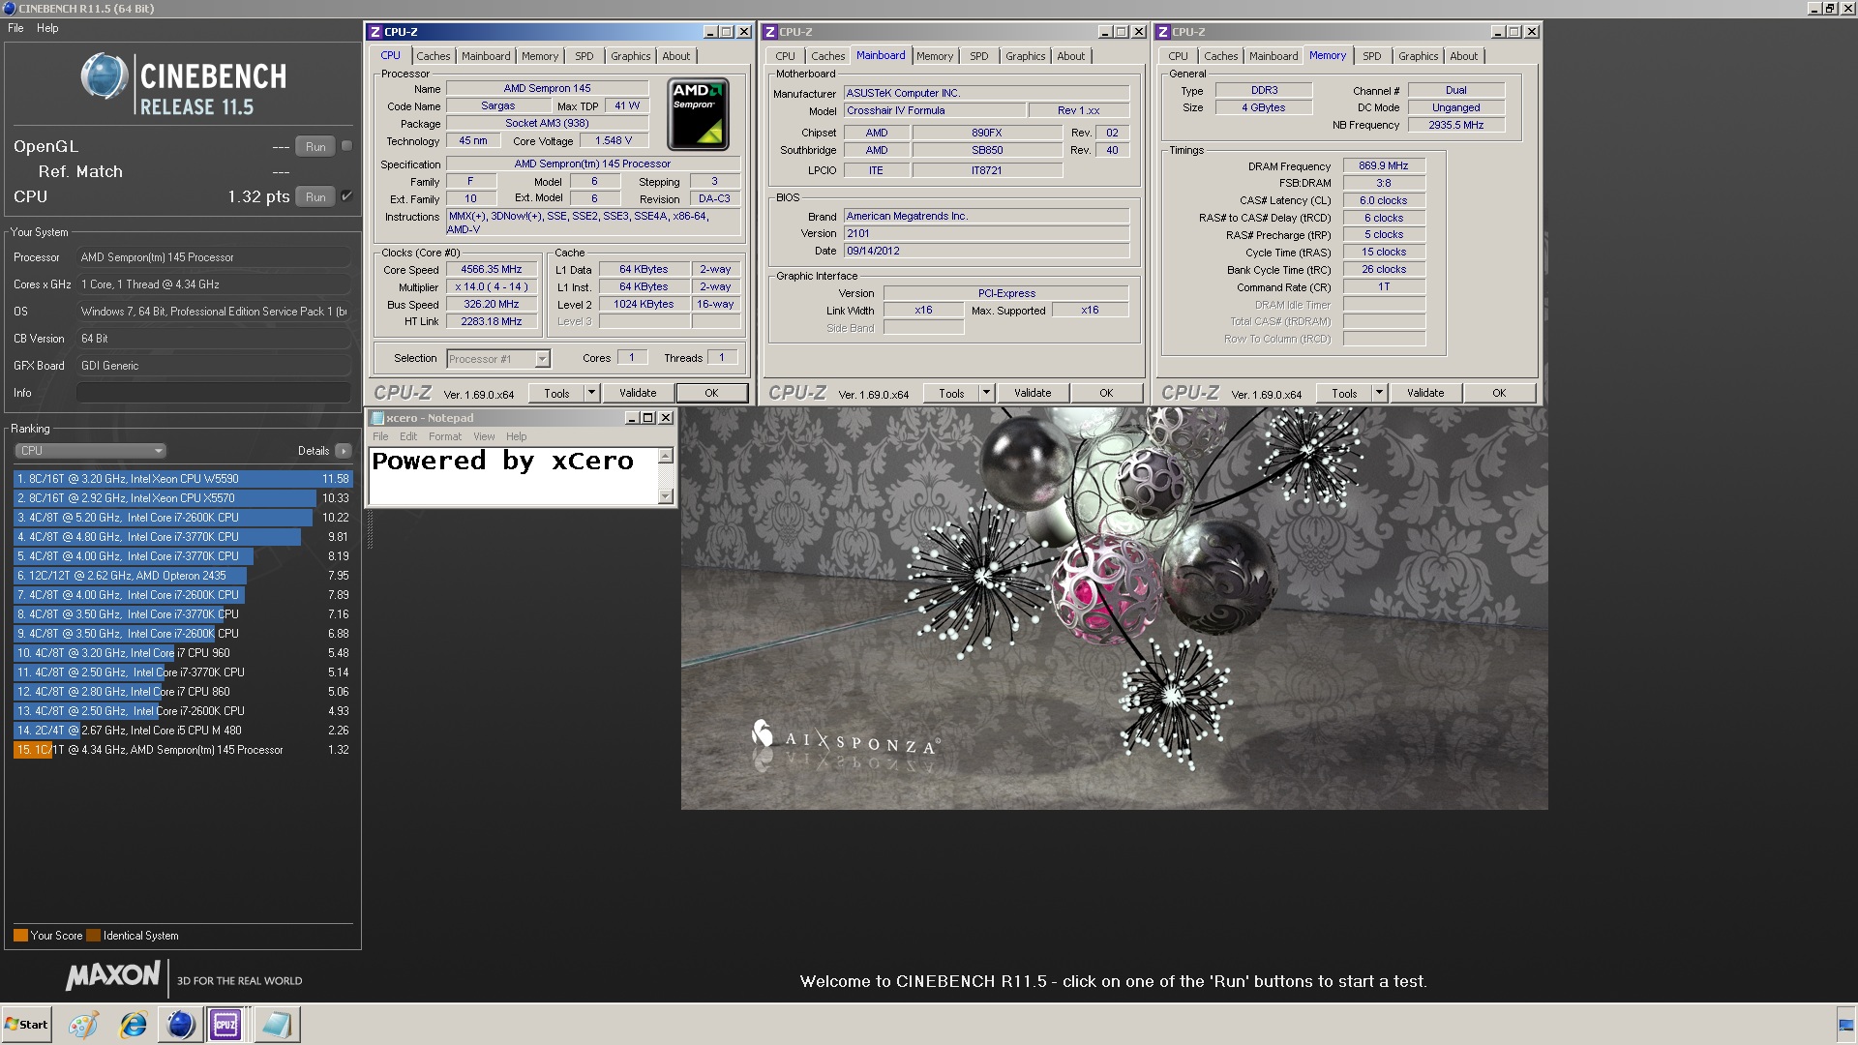Screen dimensions: 1858x1045
Task: Switch to Caches tab in first CPU-Z window
Action: [x=434, y=56]
